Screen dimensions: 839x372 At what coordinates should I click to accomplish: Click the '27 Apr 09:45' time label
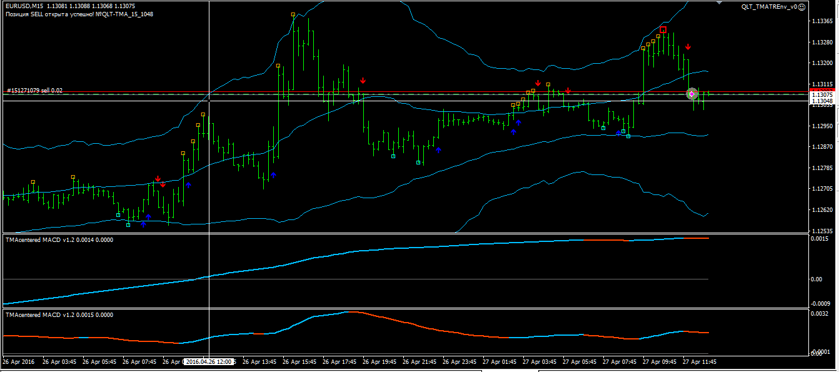point(659,361)
